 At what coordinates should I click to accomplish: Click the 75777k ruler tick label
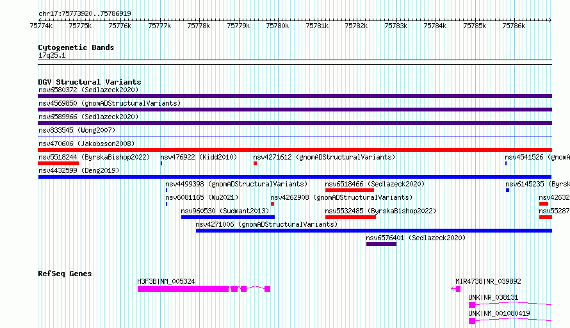coord(159,26)
